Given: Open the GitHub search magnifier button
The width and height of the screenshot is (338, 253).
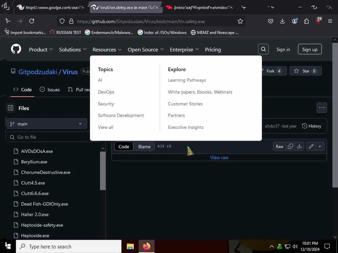Looking at the screenshot, I should pyautogui.click(x=263, y=49).
